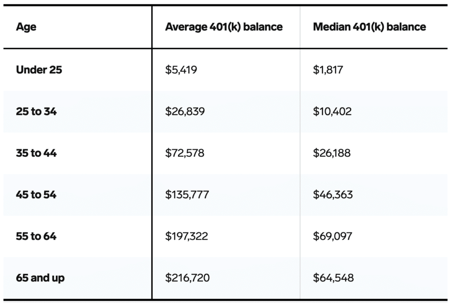Click the $64,548 median balance cell
451x303 pixels.
[x=333, y=278]
